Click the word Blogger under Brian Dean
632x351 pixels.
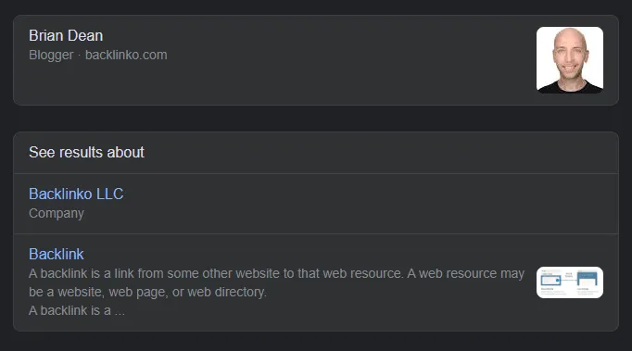click(51, 55)
